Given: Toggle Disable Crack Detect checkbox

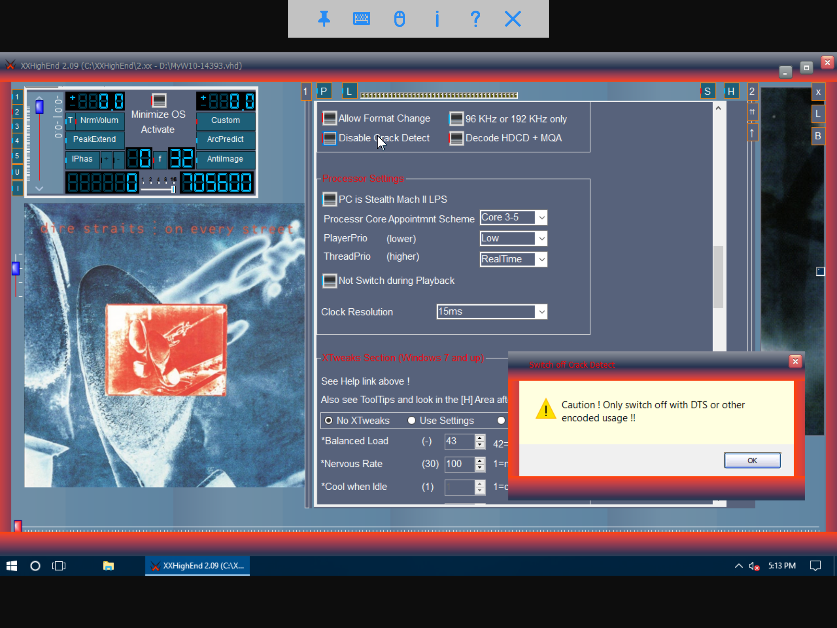Looking at the screenshot, I should (x=329, y=138).
